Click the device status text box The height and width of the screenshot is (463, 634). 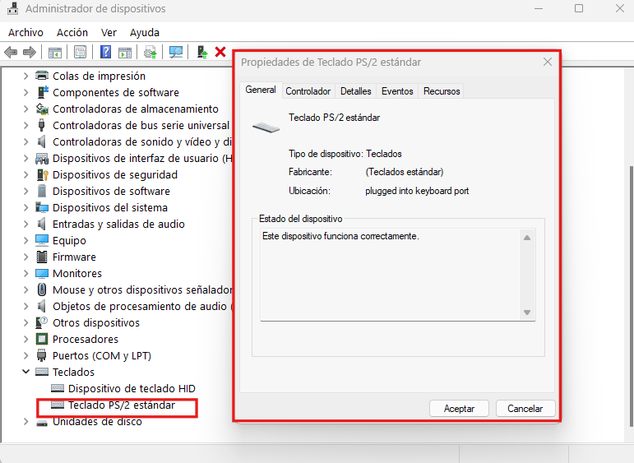tap(391, 275)
